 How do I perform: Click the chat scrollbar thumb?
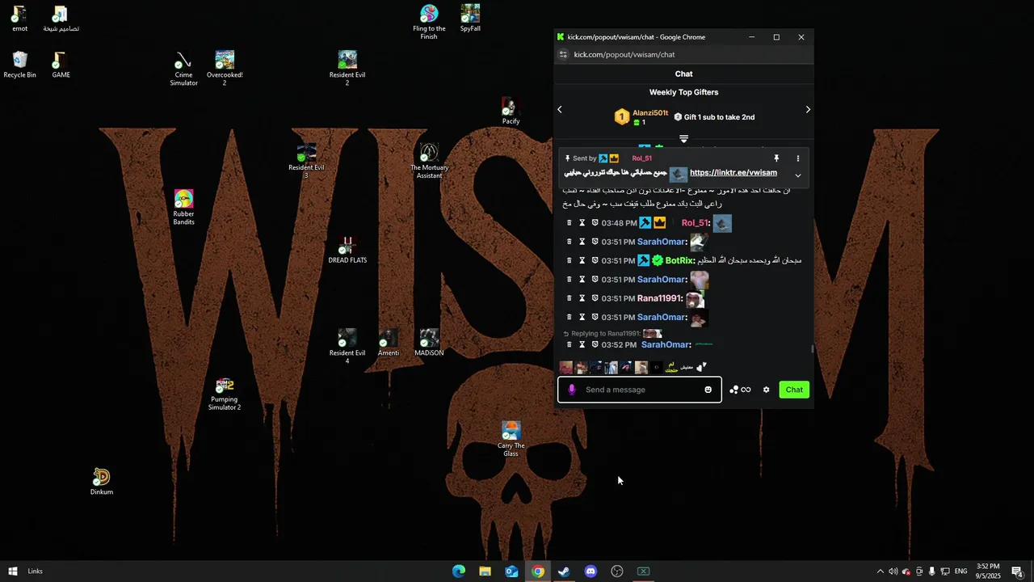[812, 349]
